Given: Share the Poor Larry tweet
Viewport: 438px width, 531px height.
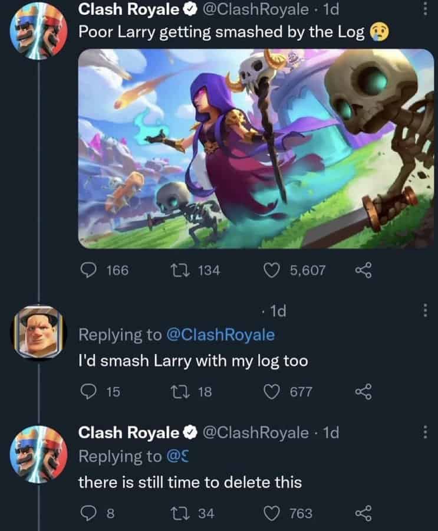Looking at the screenshot, I should tap(365, 270).
